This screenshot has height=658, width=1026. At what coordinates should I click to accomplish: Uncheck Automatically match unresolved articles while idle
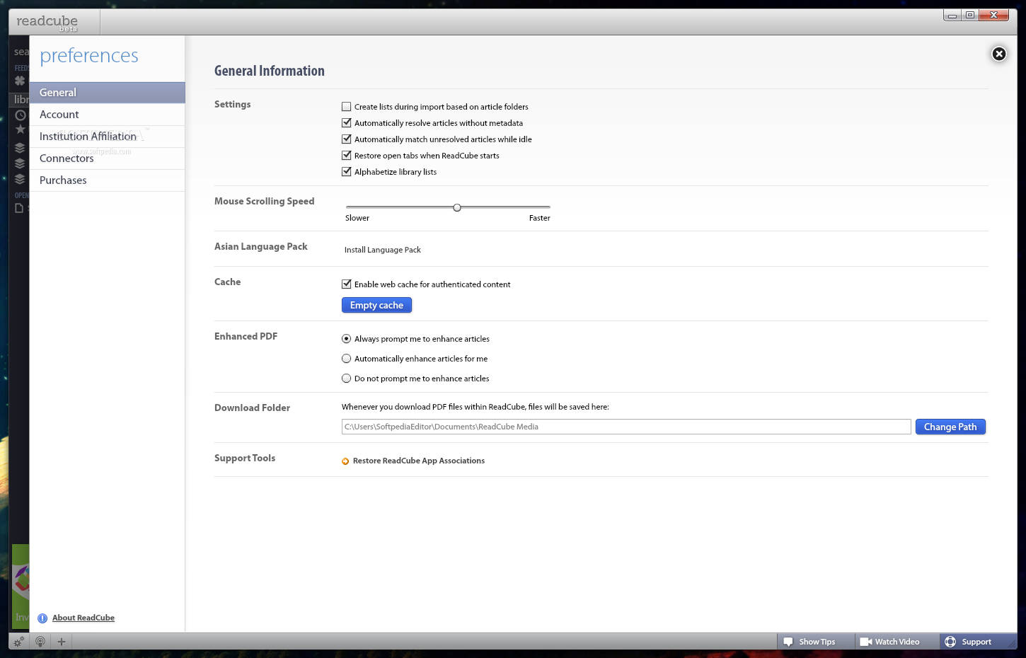pos(346,139)
